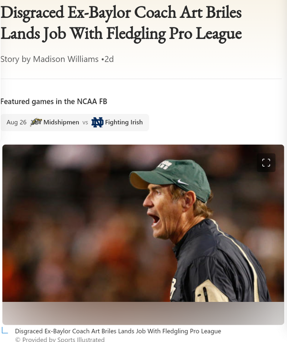Select the Fighting Irish team name
The image size is (287, 342).
coord(124,122)
